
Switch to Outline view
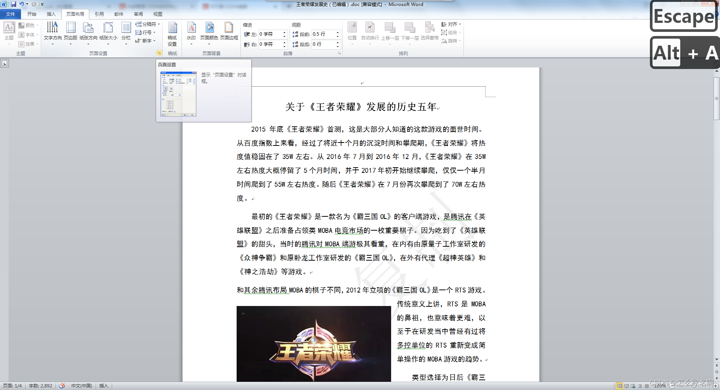640,386
